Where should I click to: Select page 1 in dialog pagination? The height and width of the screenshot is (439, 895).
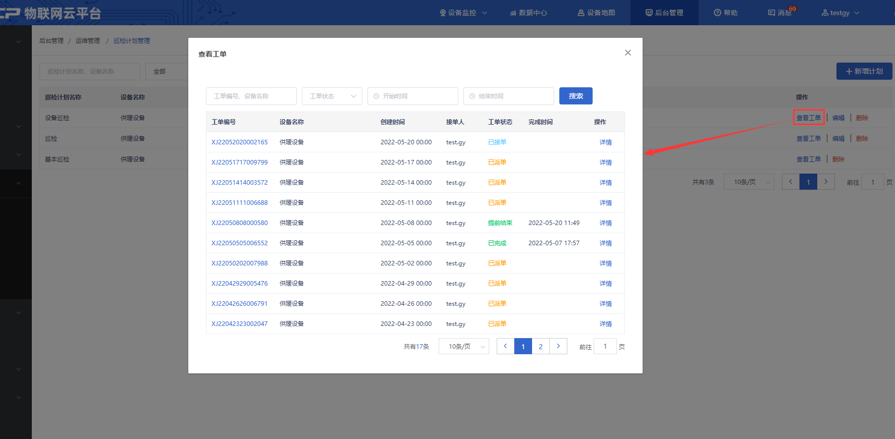[523, 346]
